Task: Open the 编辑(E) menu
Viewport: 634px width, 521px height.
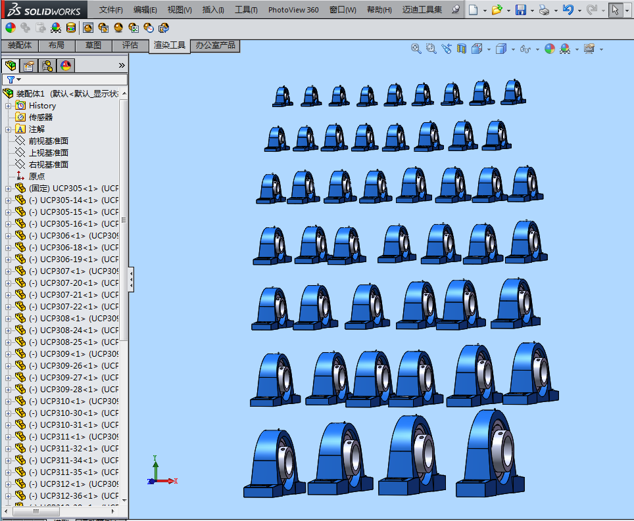Action: point(145,10)
